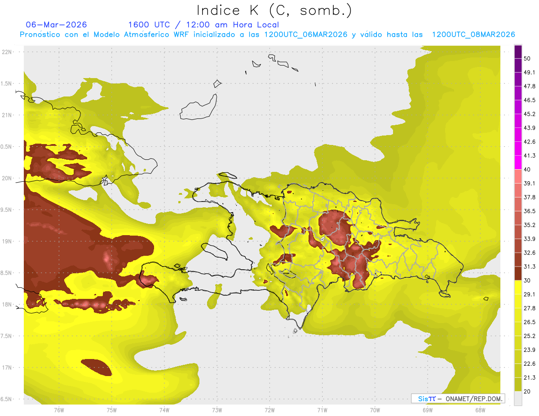Screen dimensions: 539x416
Task: Click the colorbar value "40"
Action: (527, 170)
